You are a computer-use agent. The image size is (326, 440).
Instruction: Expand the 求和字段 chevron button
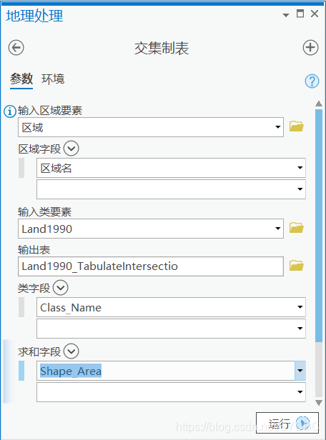[x=71, y=351]
